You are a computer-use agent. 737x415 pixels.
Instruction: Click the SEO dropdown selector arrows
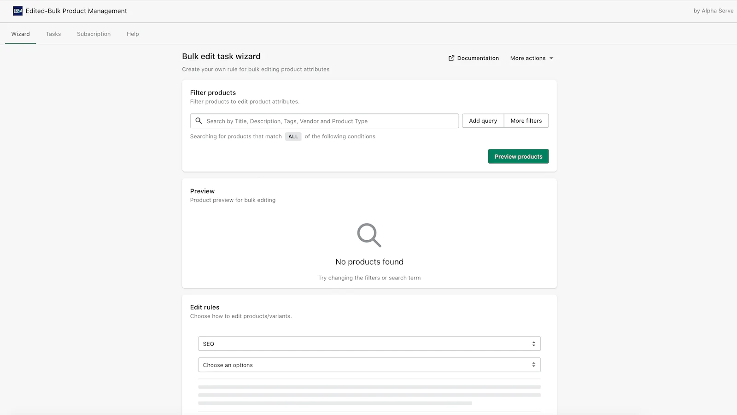(x=533, y=344)
